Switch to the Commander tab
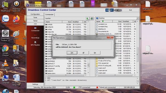 49,14
